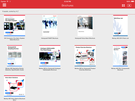Tap the PDF filter icon in the header
135x101 pixels.
(129, 6)
